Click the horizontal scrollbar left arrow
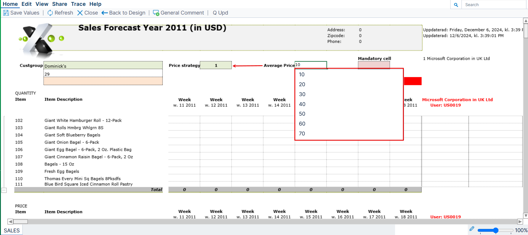 click(x=10, y=222)
